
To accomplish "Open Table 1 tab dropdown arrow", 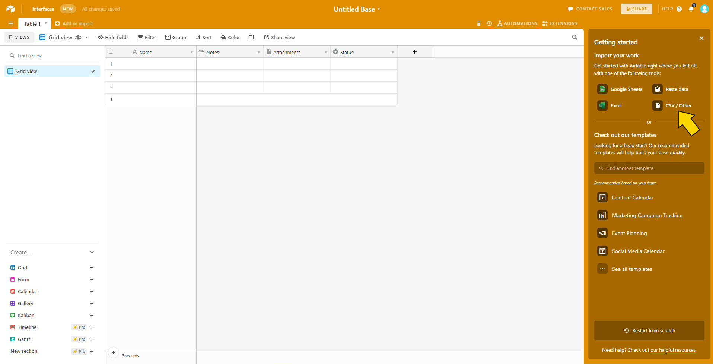I will (46, 23).
